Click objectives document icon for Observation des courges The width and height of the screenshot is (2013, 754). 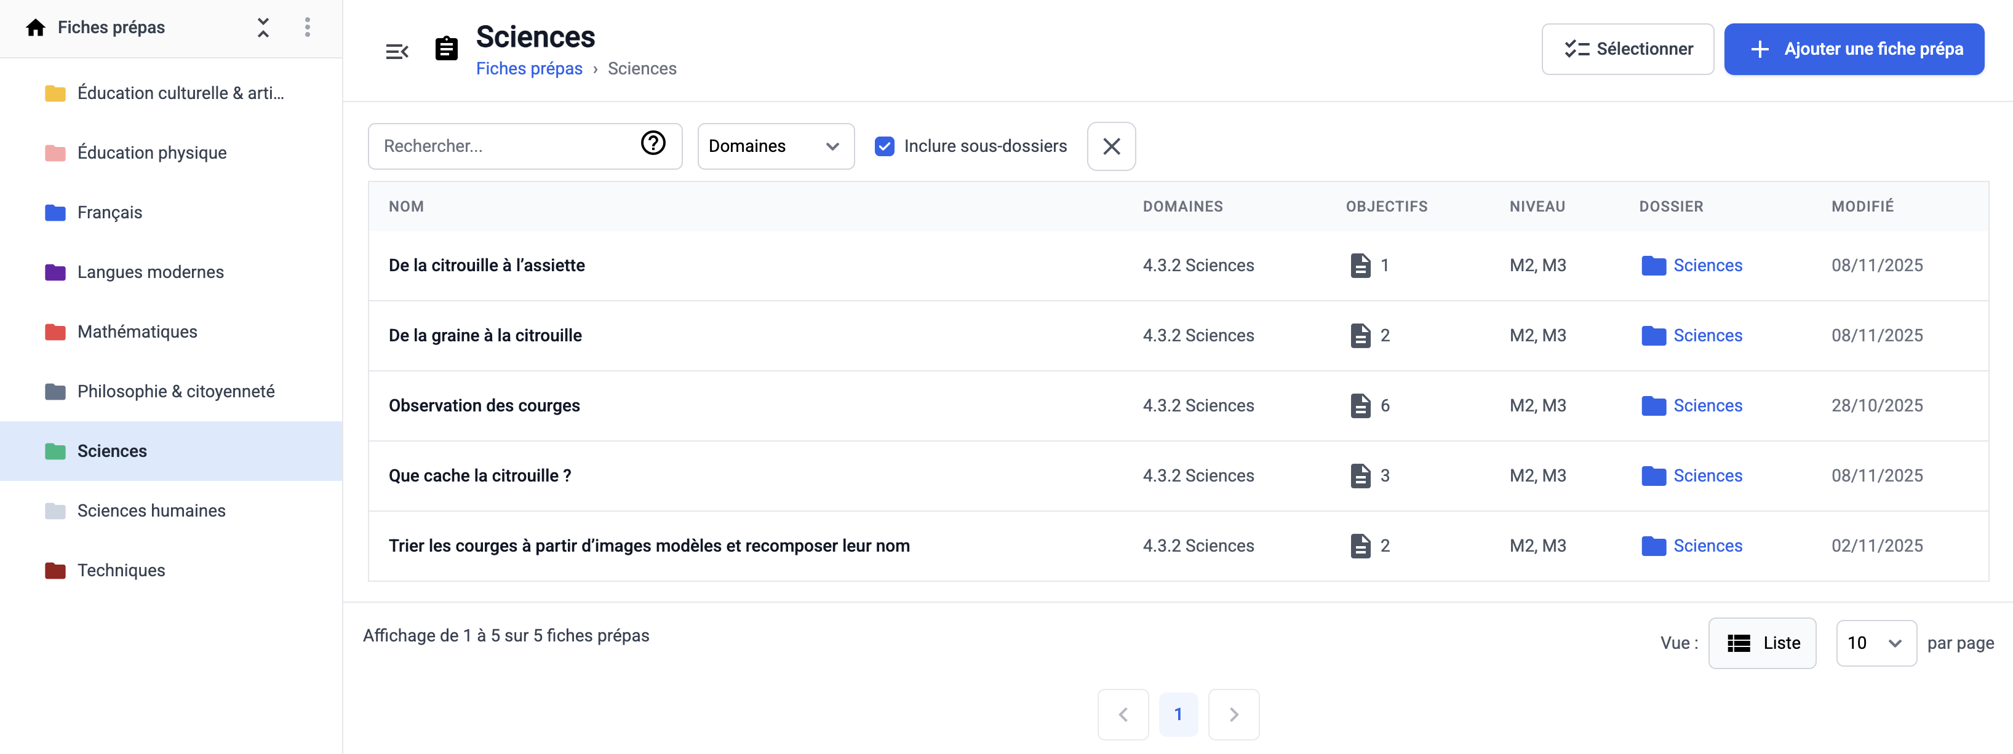[x=1360, y=405]
